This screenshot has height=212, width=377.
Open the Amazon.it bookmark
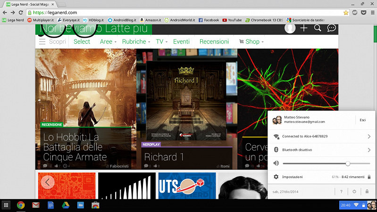150,20
